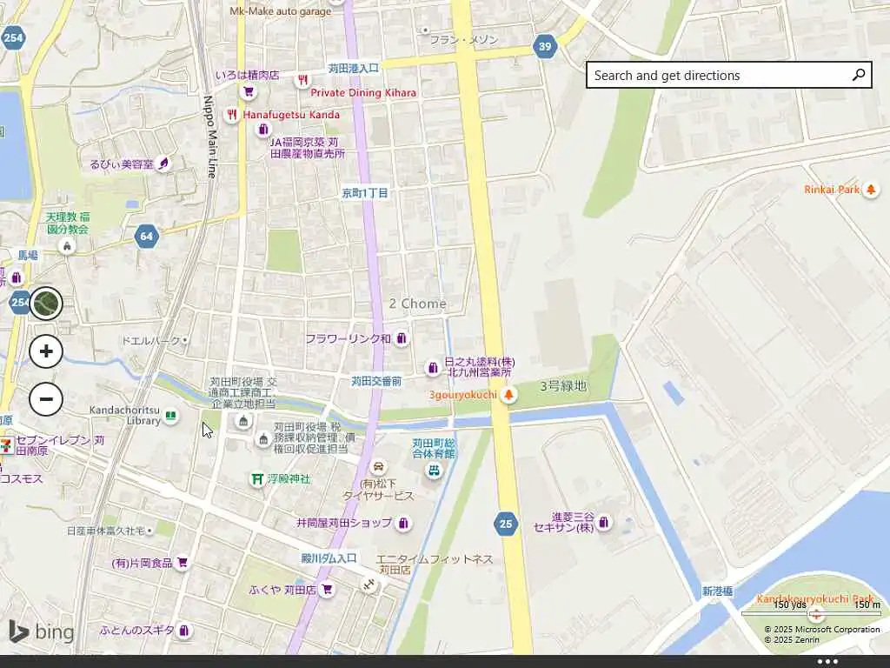Click the エニタイムフィットネス dumbbell icon

pyautogui.click(x=369, y=584)
